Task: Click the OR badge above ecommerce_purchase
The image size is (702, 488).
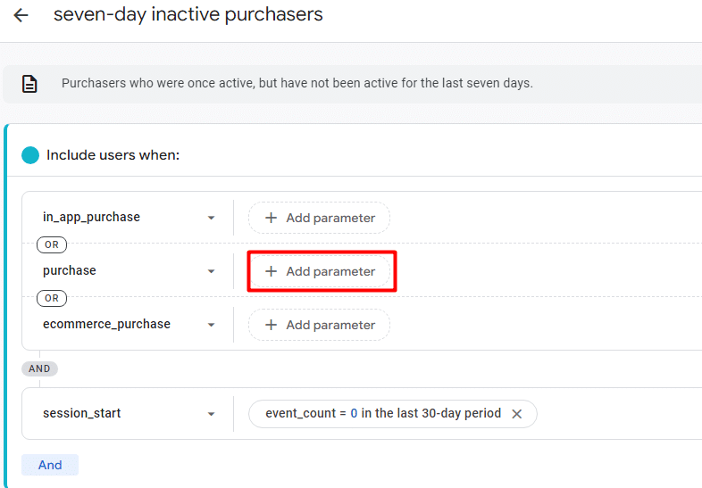Action: tap(52, 298)
